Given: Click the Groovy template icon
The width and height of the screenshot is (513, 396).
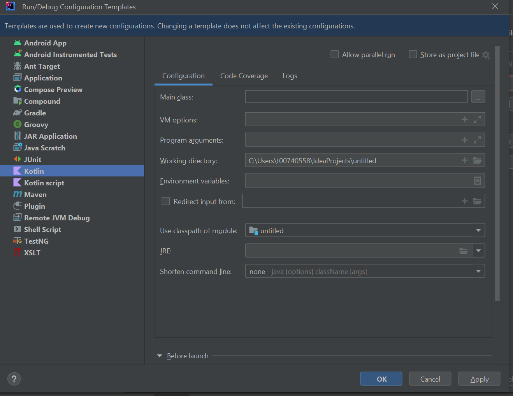Looking at the screenshot, I should (x=18, y=124).
